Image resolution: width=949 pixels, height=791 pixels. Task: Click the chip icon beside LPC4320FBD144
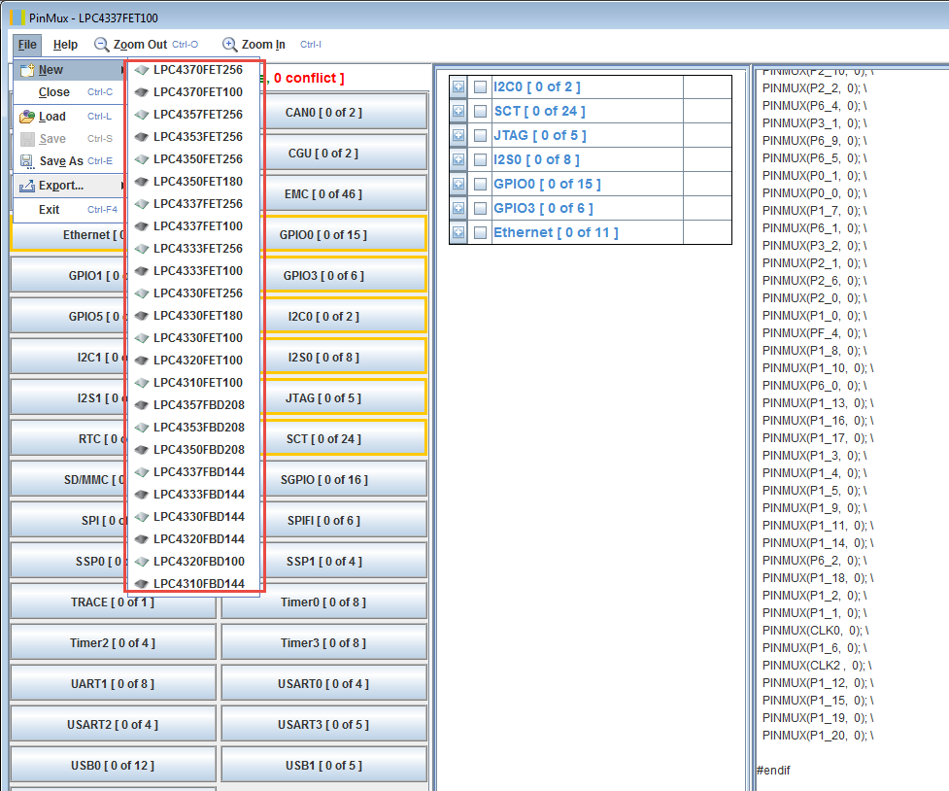(x=142, y=539)
